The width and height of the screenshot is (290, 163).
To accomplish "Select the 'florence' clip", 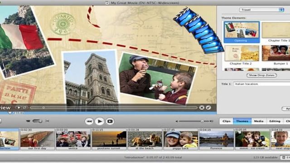I will 217,139.
